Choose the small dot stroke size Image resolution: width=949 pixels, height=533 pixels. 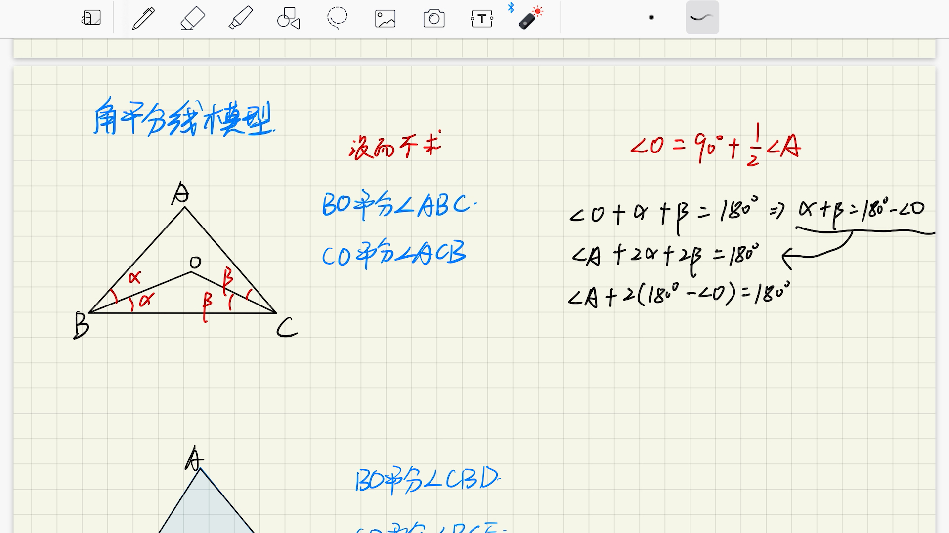tap(651, 17)
